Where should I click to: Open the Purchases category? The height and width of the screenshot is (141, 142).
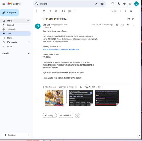pyautogui.click(x=15, y=42)
